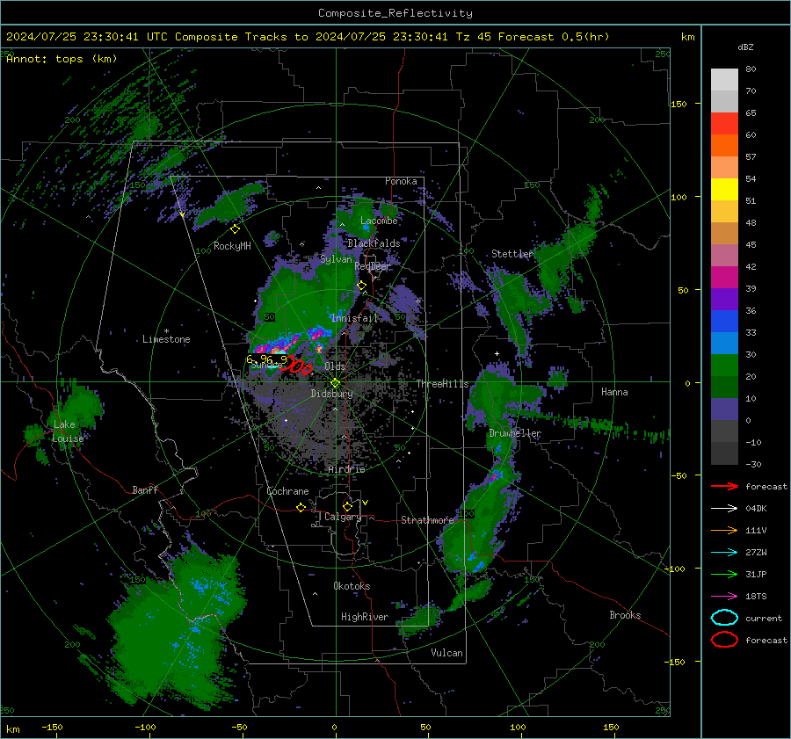
Task: Click the Drumheller city label
Action: [515, 433]
